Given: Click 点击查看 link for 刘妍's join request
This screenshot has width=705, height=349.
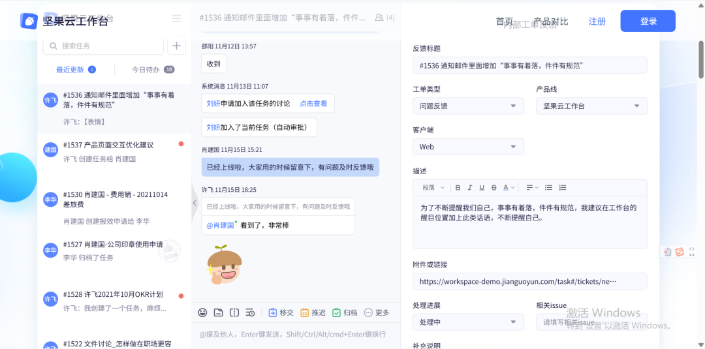Looking at the screenshot, I should (313, 103).
